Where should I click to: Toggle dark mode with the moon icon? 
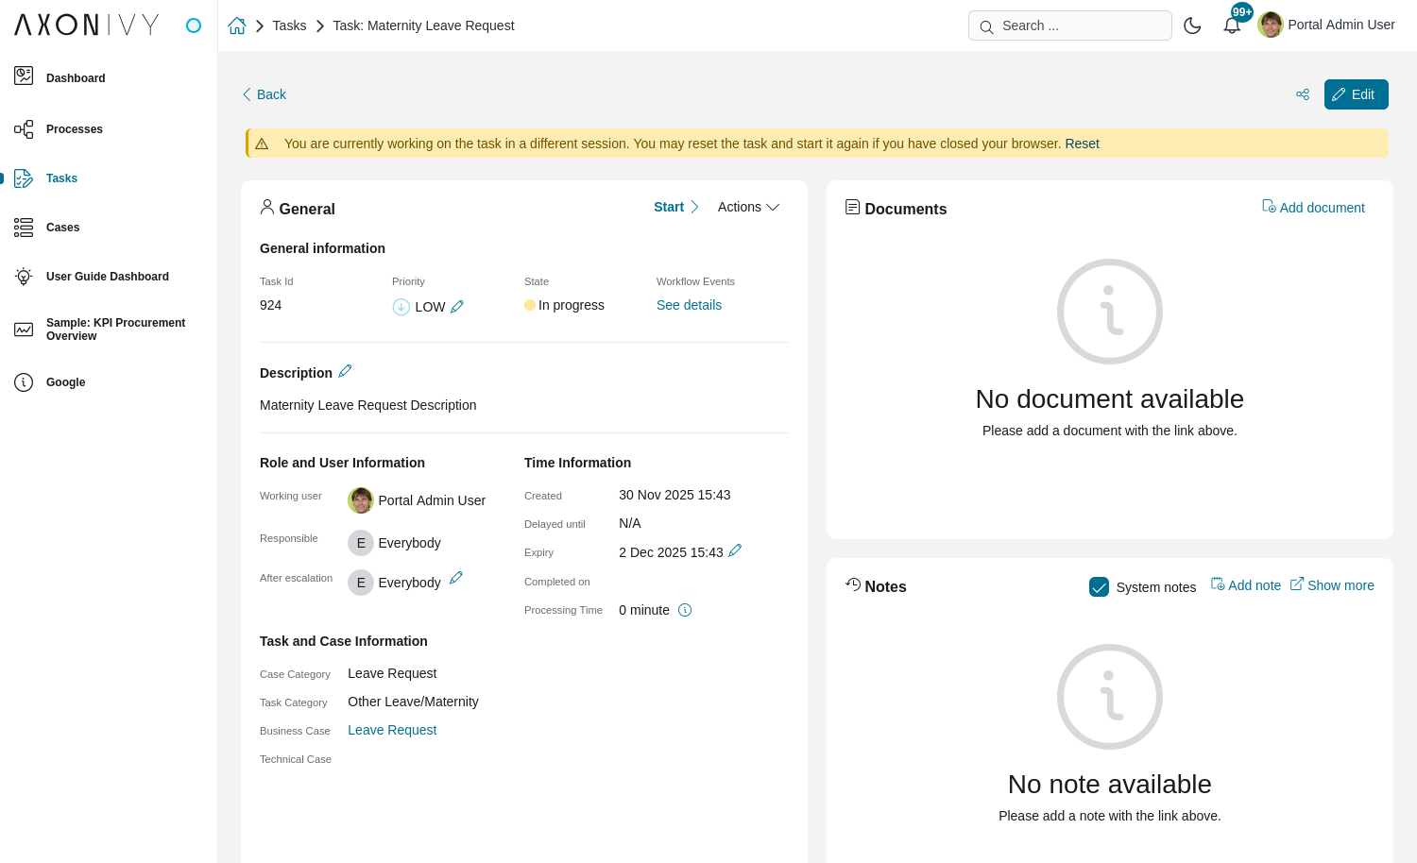(1192, 25)
